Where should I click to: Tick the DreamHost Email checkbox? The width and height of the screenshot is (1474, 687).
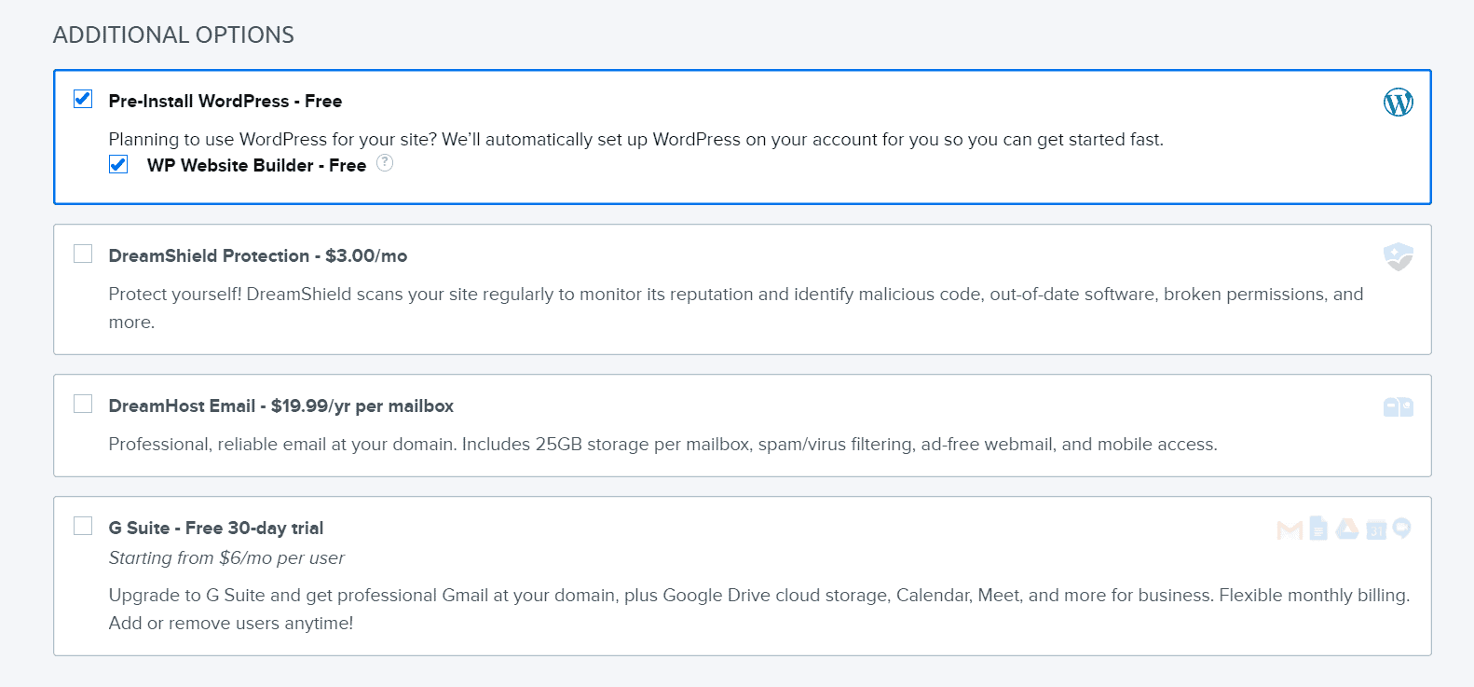[x=83, y=404]
